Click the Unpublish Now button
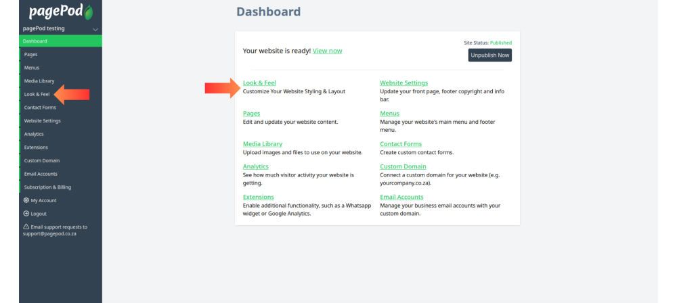677x303 pixels. click(490, 55)
